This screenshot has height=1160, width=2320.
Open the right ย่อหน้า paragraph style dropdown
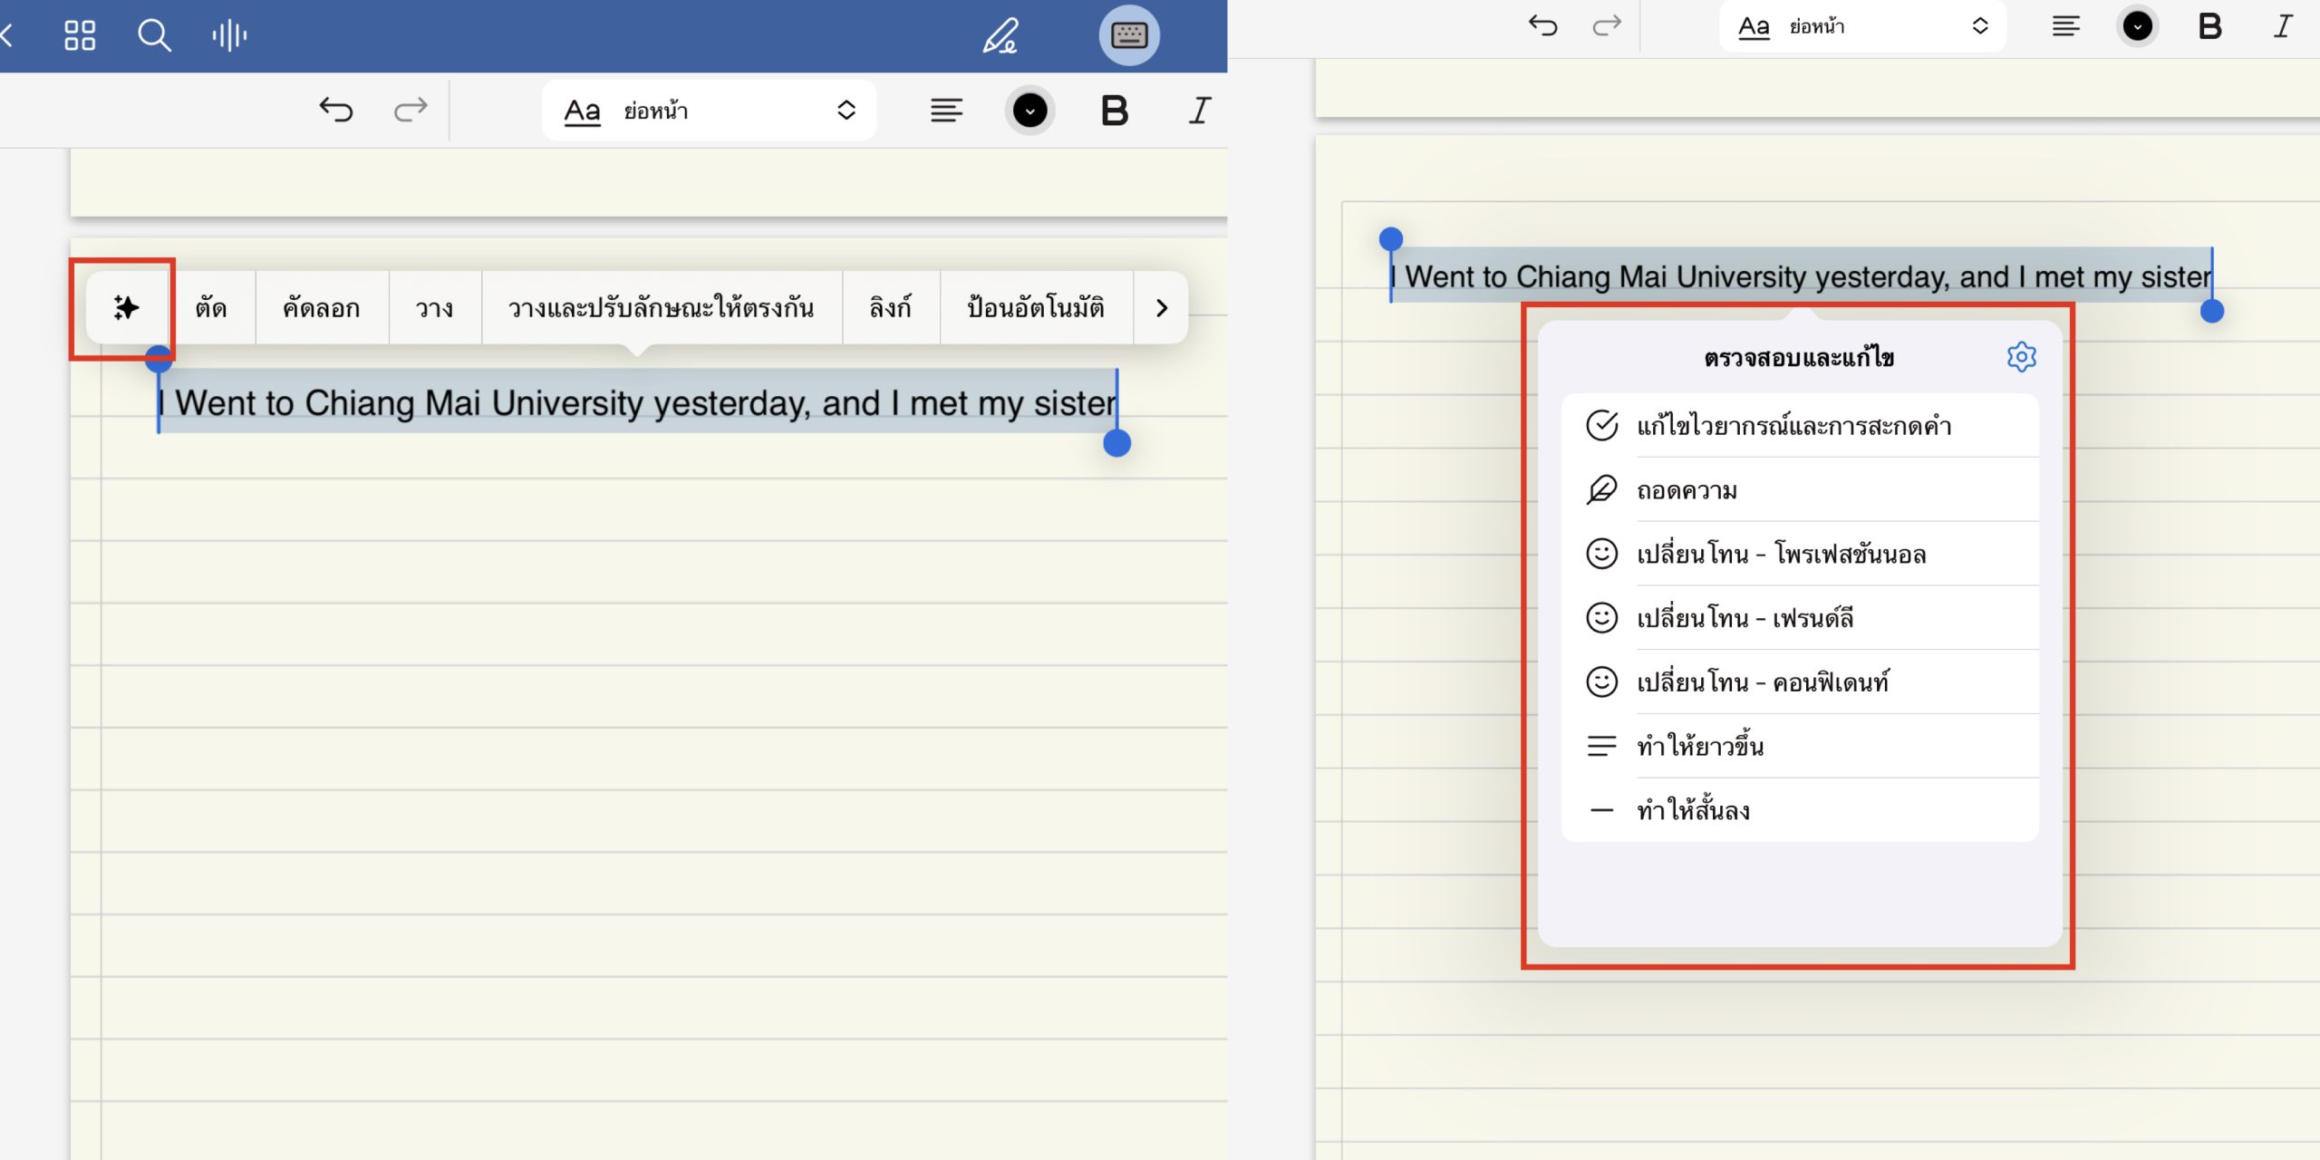click(1862, 26)
